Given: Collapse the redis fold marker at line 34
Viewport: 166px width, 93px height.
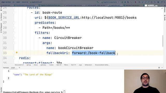Looking at the screenshot, I should click(14, 58).
